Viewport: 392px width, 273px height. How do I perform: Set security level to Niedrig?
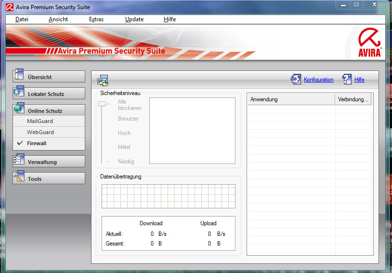(x=126, y=162)
